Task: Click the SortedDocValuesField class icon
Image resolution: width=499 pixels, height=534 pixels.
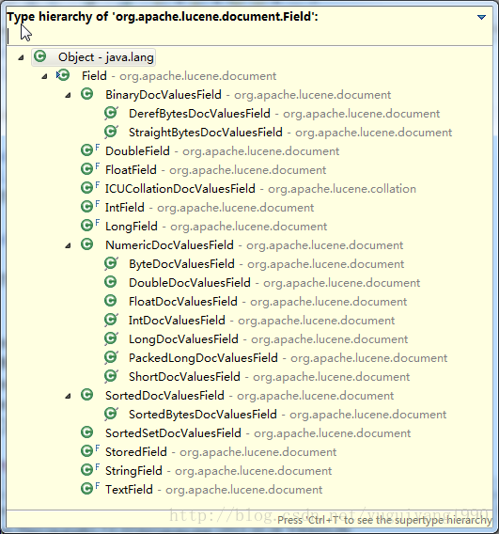Action: pyautogui.click(x=87, y=395)
